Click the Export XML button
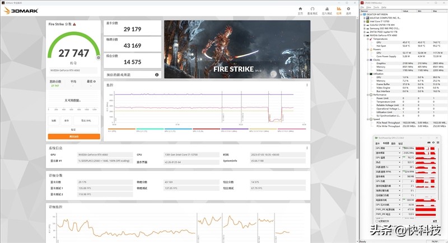 tap(86, 121)
